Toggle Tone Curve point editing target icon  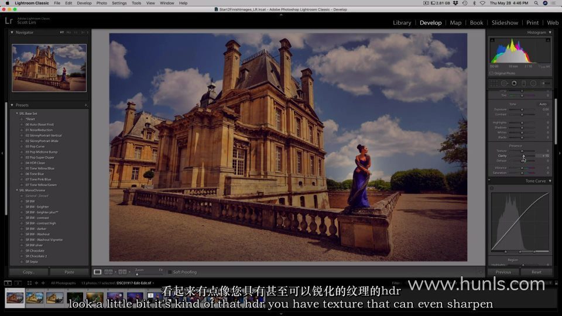[x=492, y=188]
